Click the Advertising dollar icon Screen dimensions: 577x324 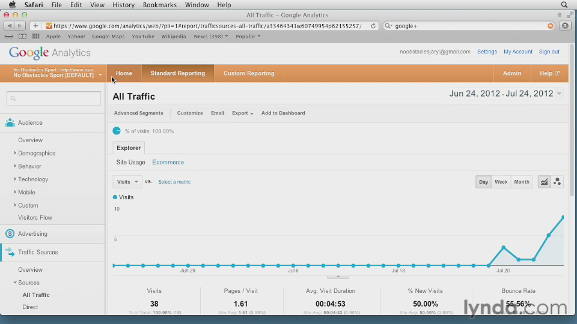(10, 234)
